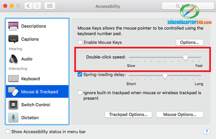Click the Search field in toolbar
This screenshot has width=216, height=139.
[x=188, y=6]
